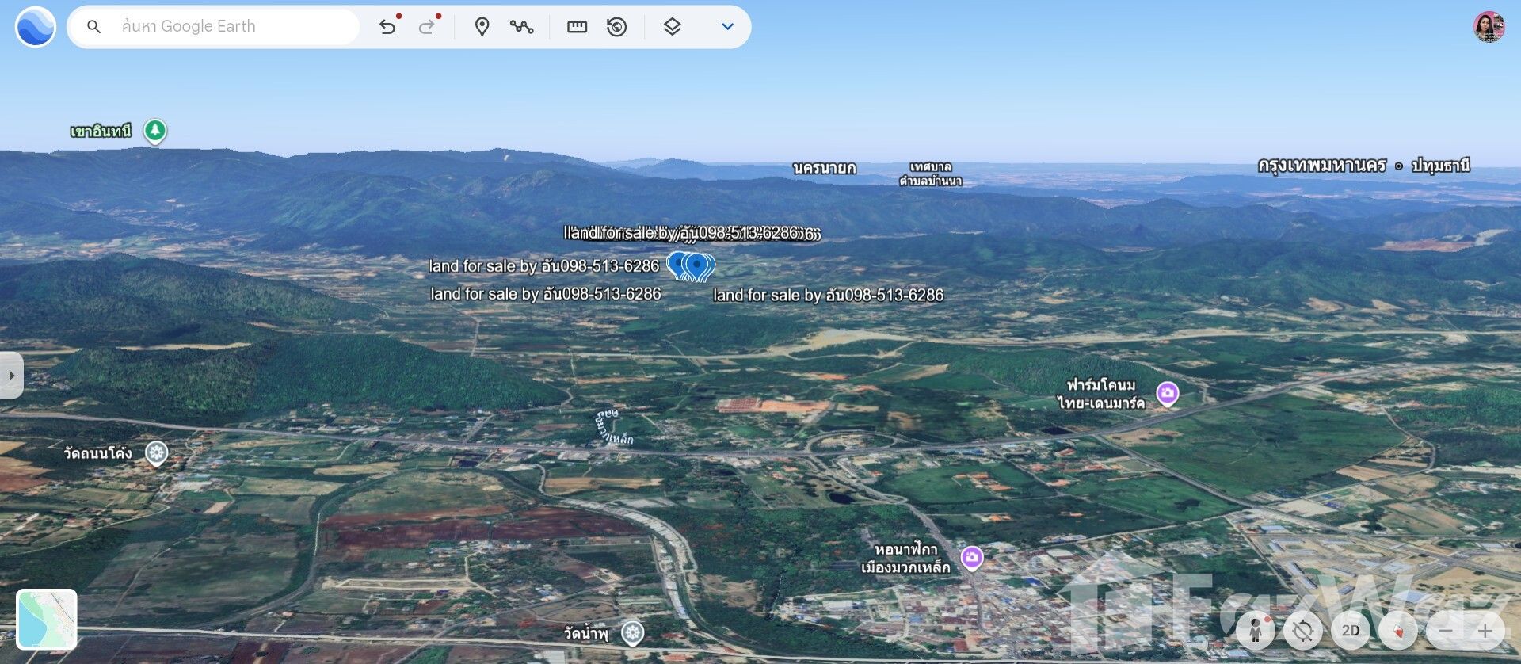Click the Google Earth search field

(230, 27)
